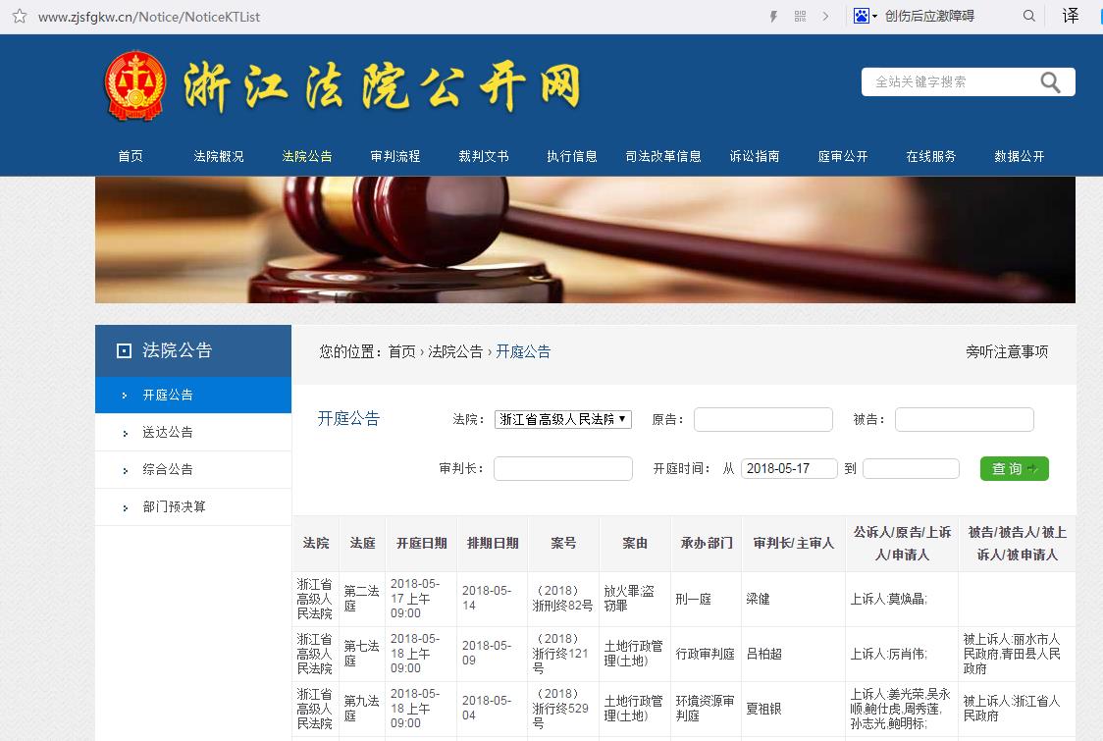This screenshot has width=1103, height=741.
Task: Click the arrow bullet beside 部门预决算
Action: tap(126, 508)
